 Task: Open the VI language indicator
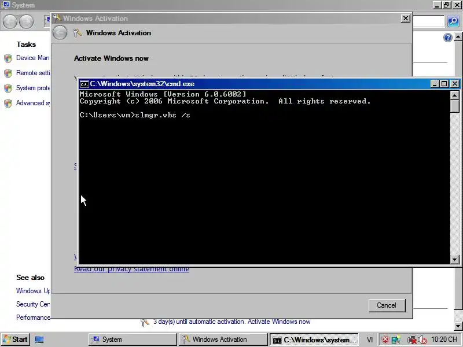click(x=369, y=339)
